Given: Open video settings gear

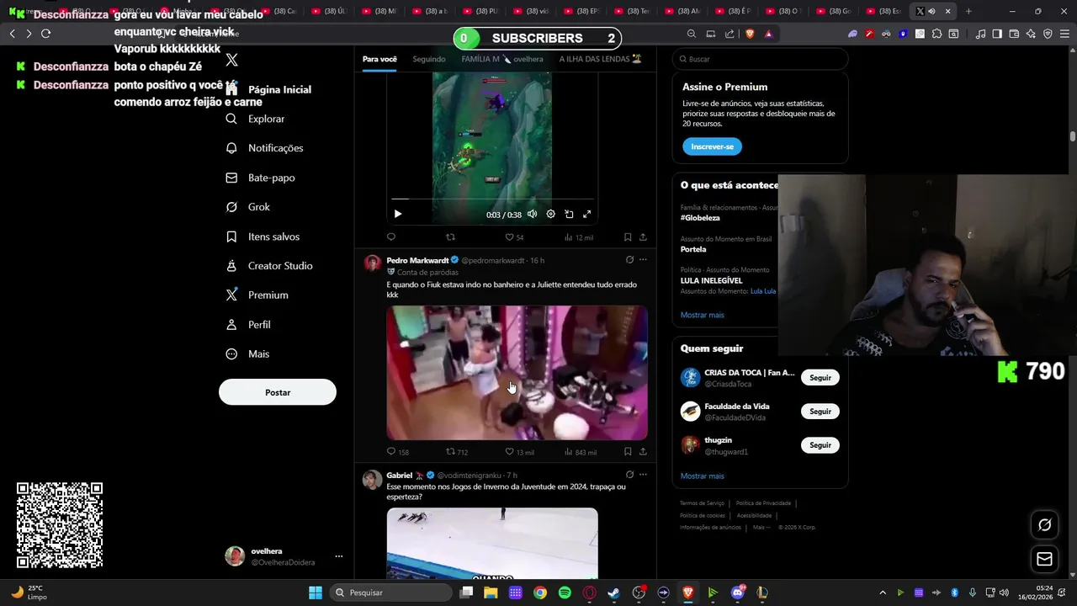Looking at the screenshot, I should point(550,214).
